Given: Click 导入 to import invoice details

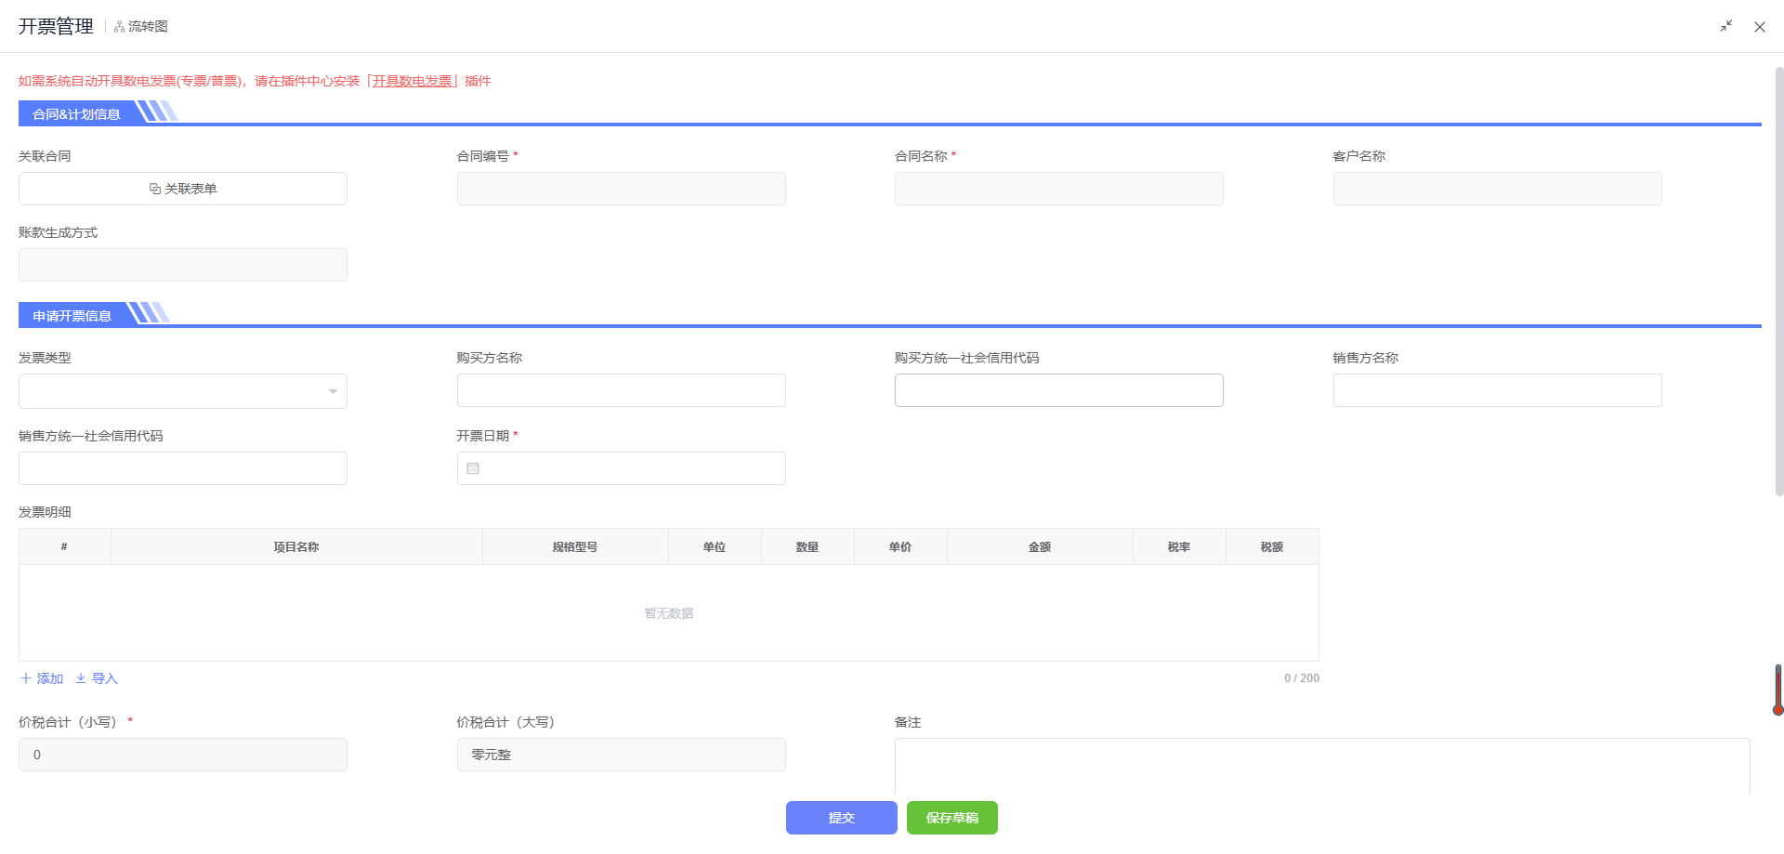Looking at the screenshot, I should click(x=97, y=678).
